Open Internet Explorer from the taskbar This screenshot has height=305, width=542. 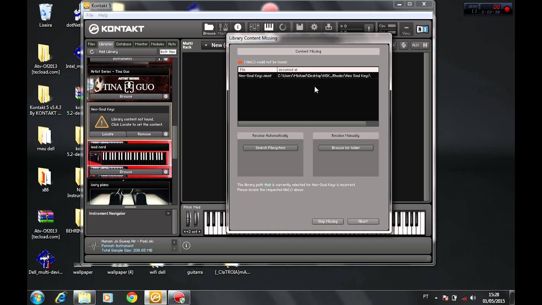click(x=61, y=298)
